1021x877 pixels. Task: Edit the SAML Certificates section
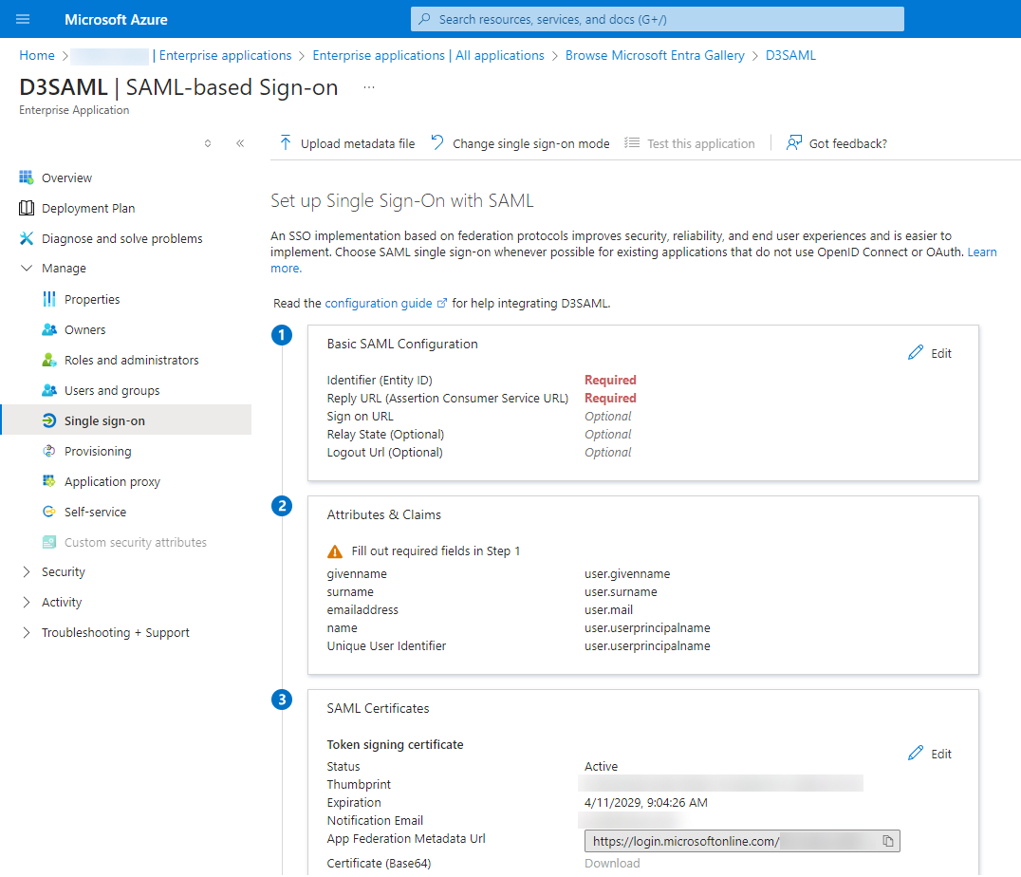click(x=930, y=754)
